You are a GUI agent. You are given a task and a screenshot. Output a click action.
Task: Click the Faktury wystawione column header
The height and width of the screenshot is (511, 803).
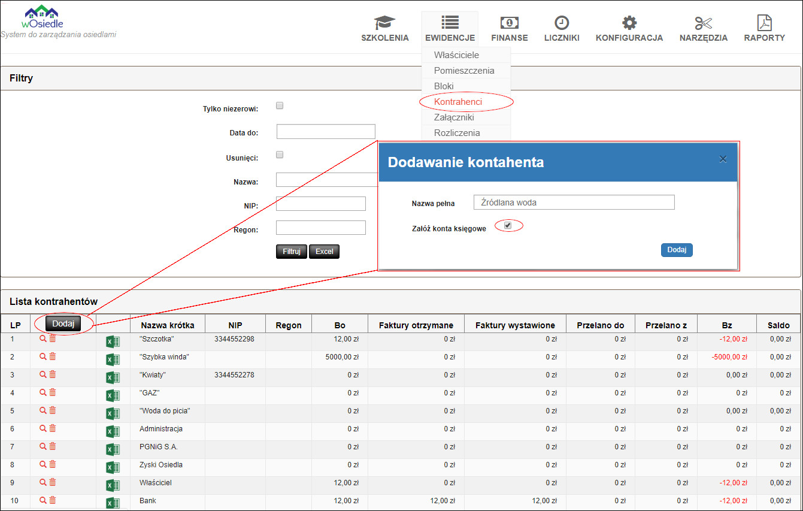[515, 325]
